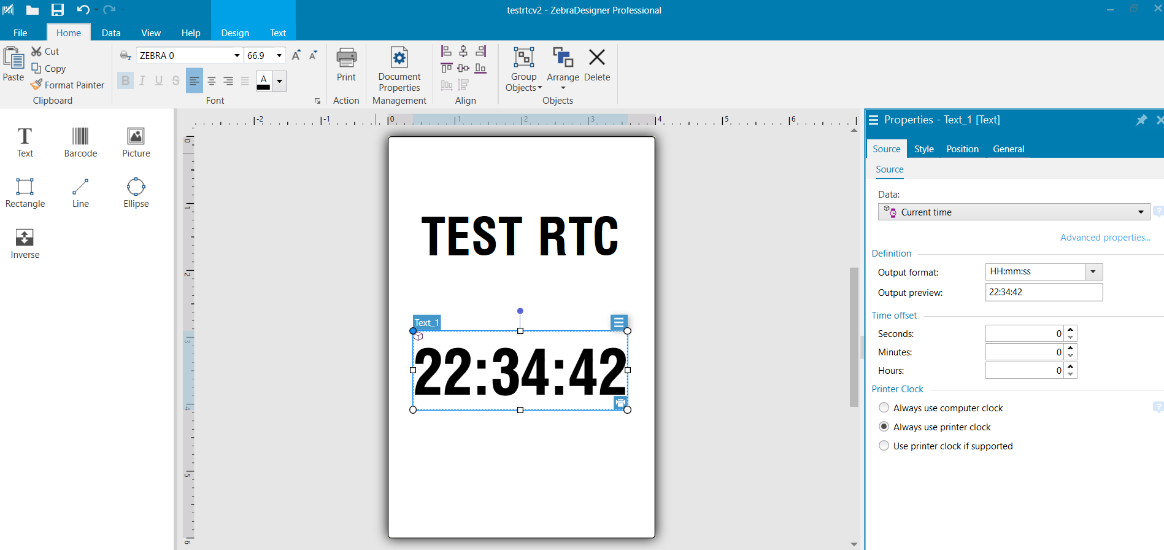Align objects to the right edge
This screenshot has height=550, width=1164.
480,51
